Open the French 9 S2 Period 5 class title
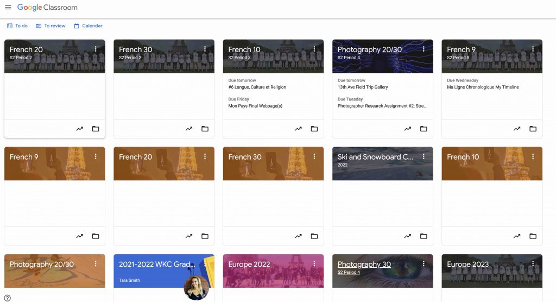 461,49
